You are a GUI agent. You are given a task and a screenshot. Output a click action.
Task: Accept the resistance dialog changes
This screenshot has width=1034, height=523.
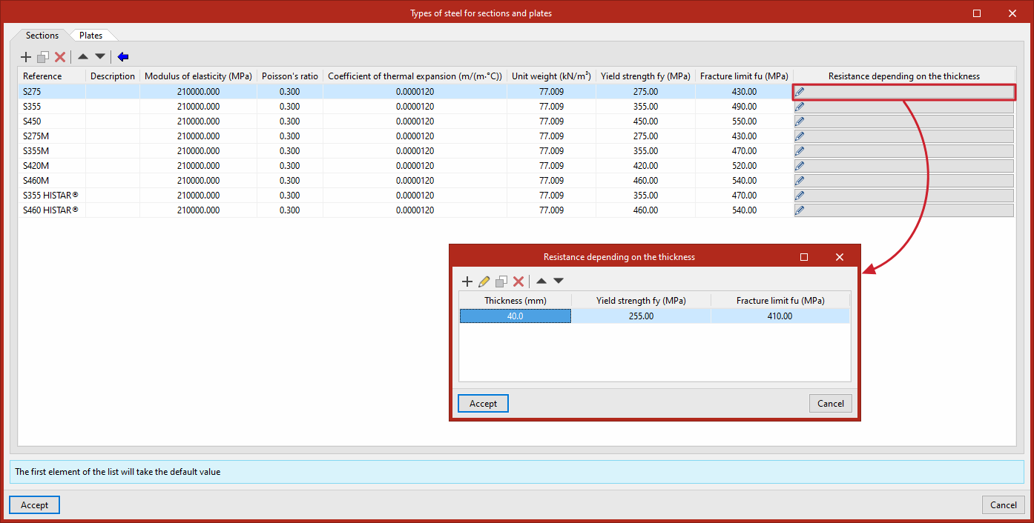[x=483, y=404]
